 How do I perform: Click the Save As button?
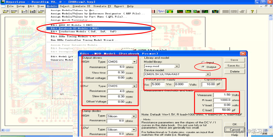(234, 65)
